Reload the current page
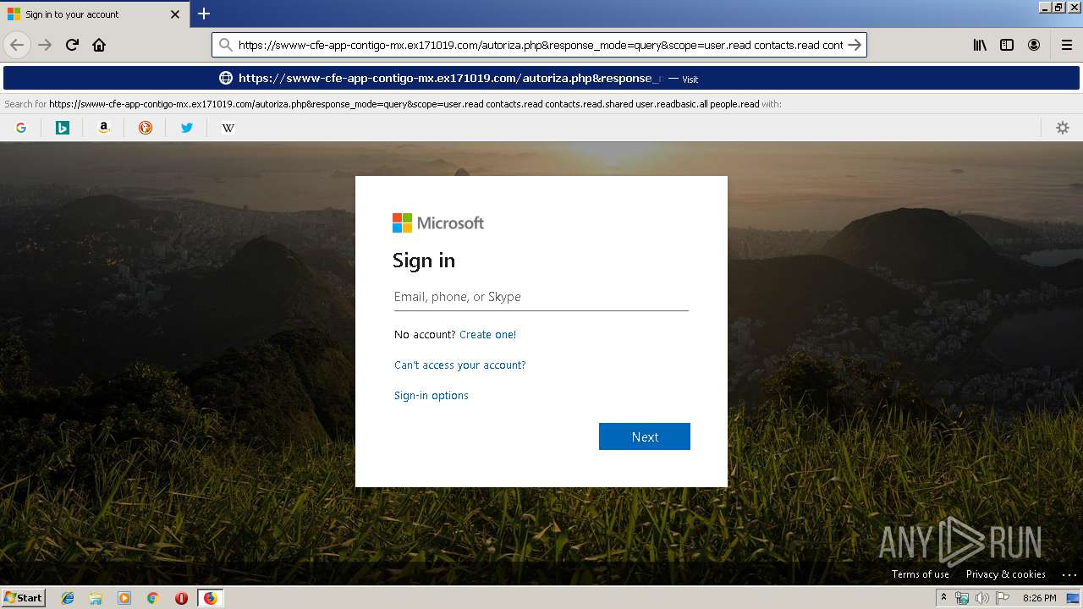The height and width of the screenshot is (609, 1083). [72, 45]
